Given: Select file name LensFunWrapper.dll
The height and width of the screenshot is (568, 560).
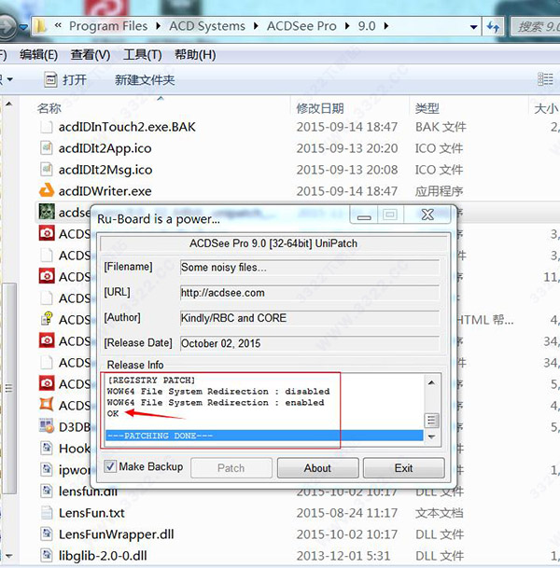Looking at the screenshot, I should coord(117,533).
